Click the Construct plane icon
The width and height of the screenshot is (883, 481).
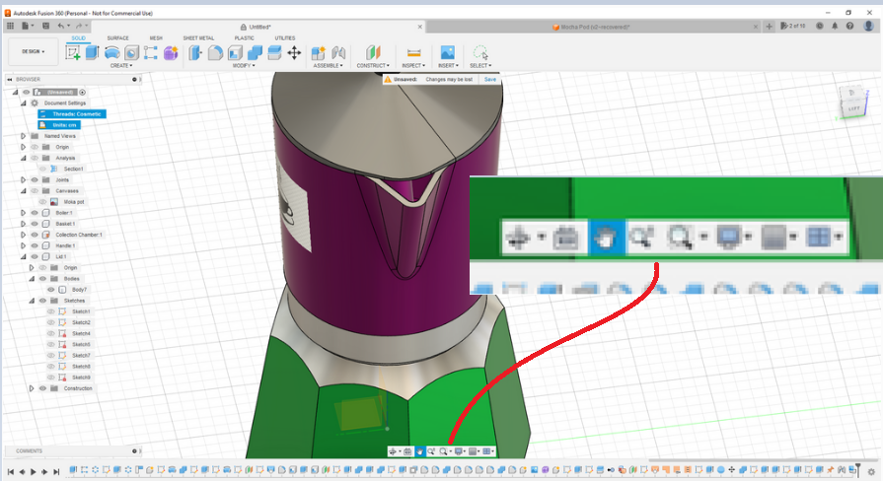(x=373, y=53)
